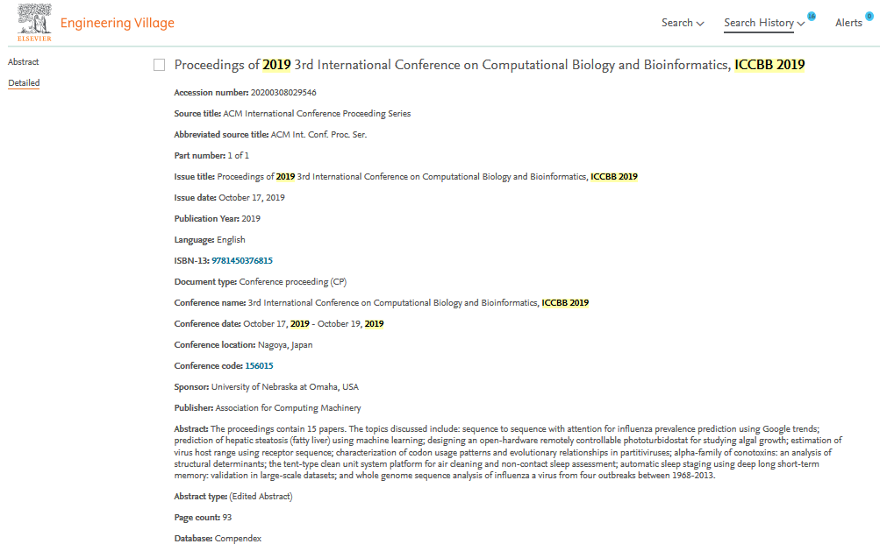Click the Alerts count badge
Image resolution: width=880 pixels, height=551 pixels.
pos(869,17)
